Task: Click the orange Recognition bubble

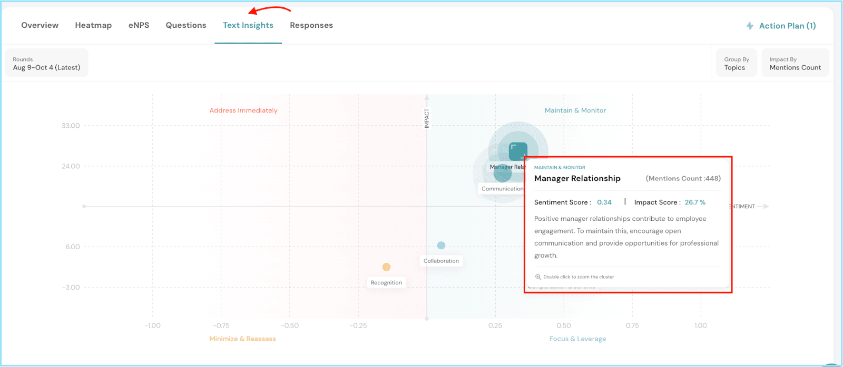Action: point(386,267)
